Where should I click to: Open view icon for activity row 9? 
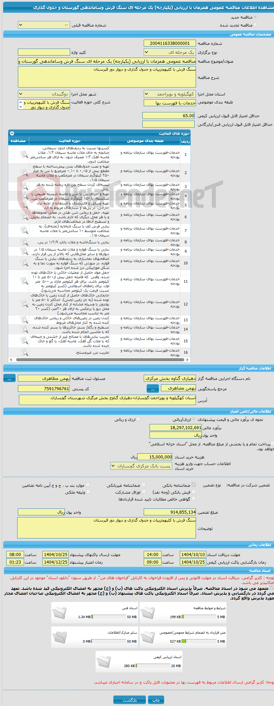[x=24, y=251]
